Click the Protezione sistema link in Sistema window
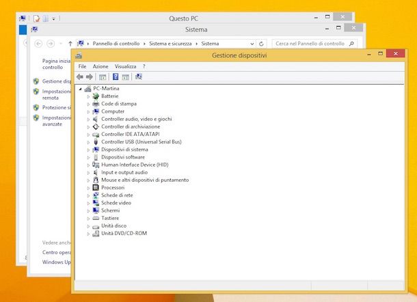Viewport: 417px width, 302px height. tap(56, 108)
